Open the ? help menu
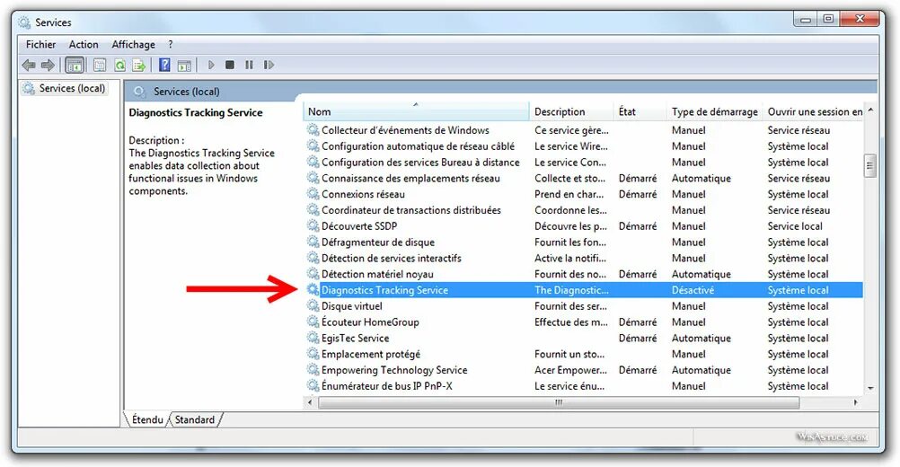 [x=171, y=45]
